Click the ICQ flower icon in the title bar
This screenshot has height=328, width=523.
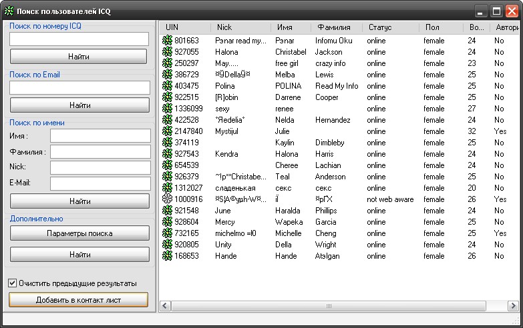pos(9,11)
